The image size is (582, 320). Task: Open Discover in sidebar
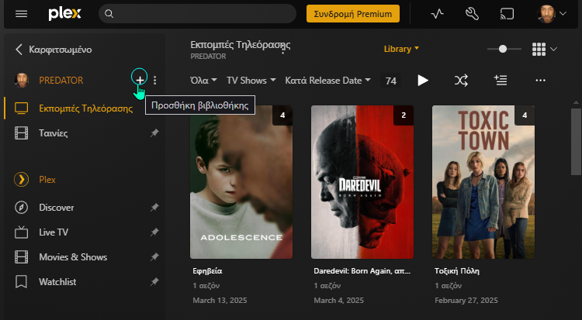point(57,208)
